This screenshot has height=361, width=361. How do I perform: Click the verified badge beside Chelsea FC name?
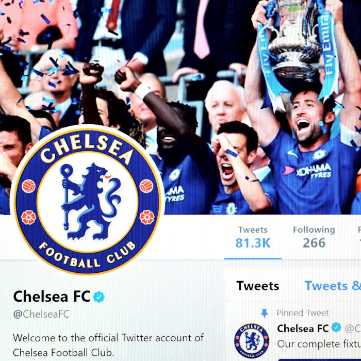[99, 297]
